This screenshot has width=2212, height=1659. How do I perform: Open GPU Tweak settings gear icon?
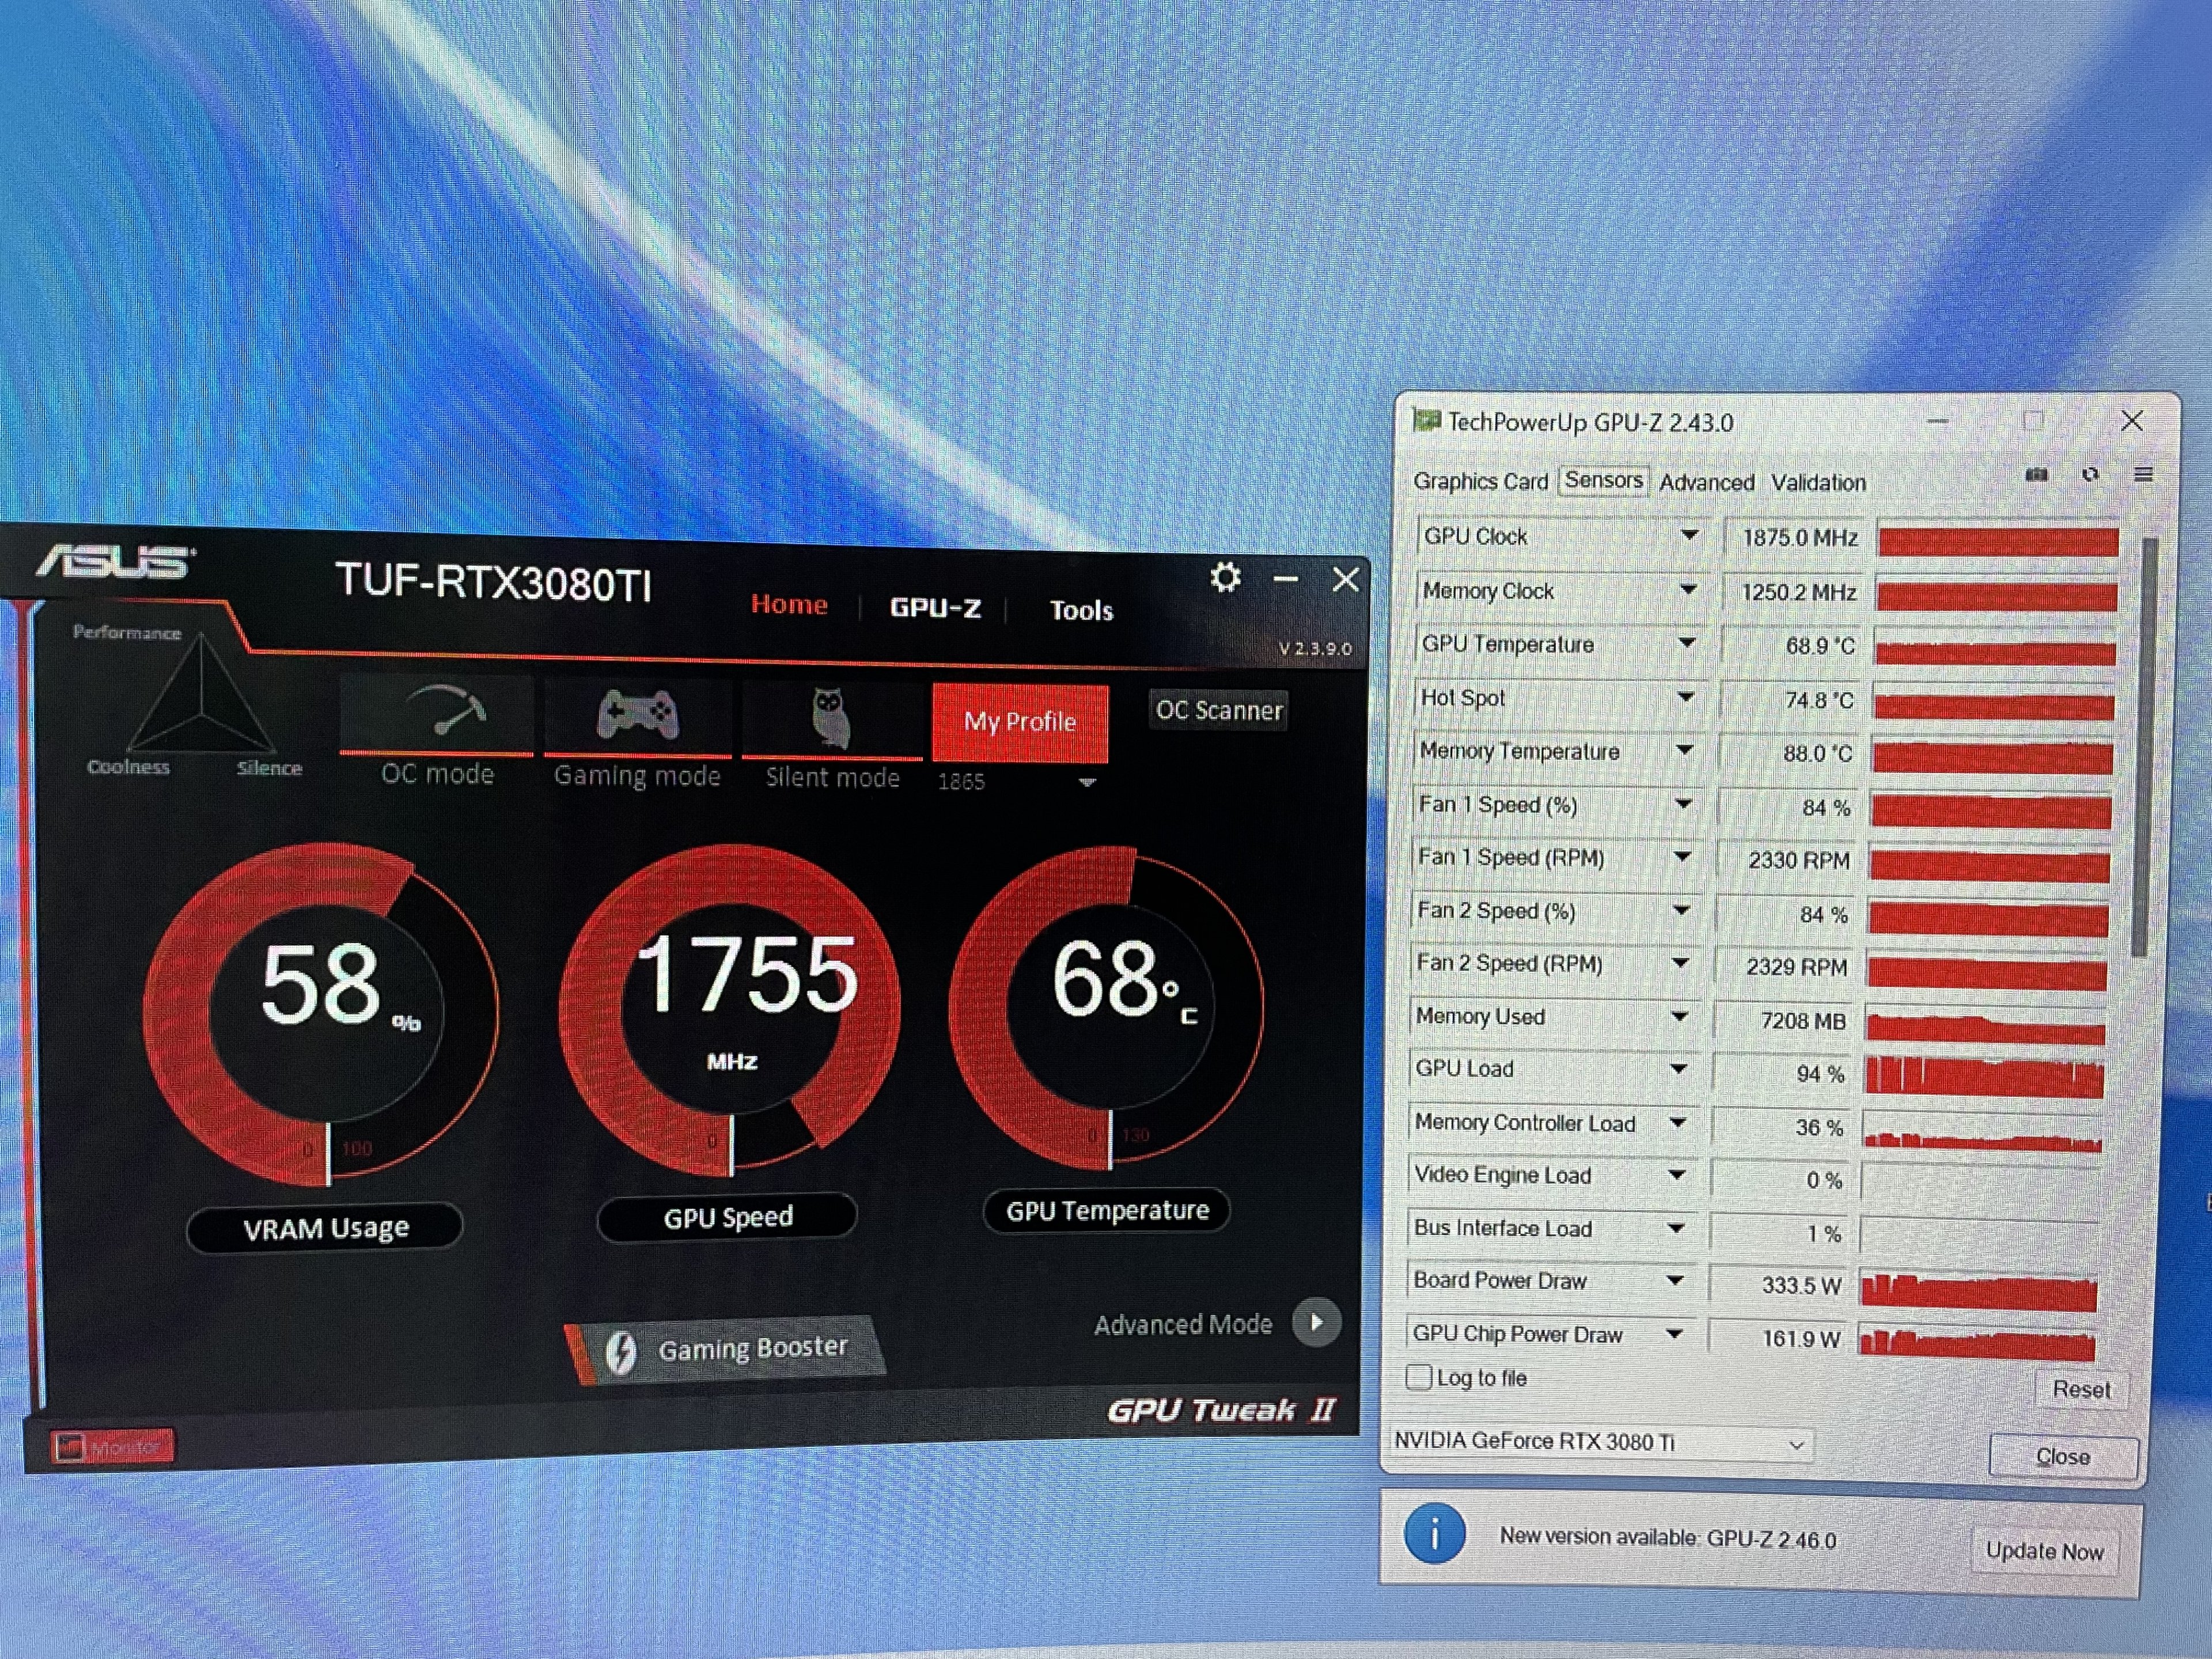[1225, 577]
